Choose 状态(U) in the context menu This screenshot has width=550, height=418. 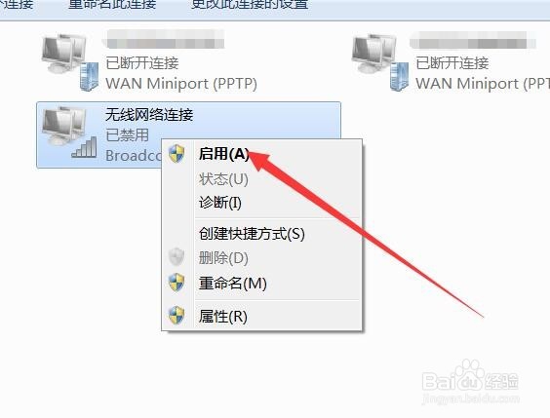[223, 179]
